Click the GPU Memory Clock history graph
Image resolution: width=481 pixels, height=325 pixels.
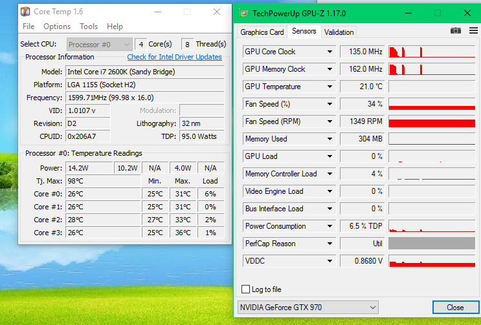click(432, 69)
